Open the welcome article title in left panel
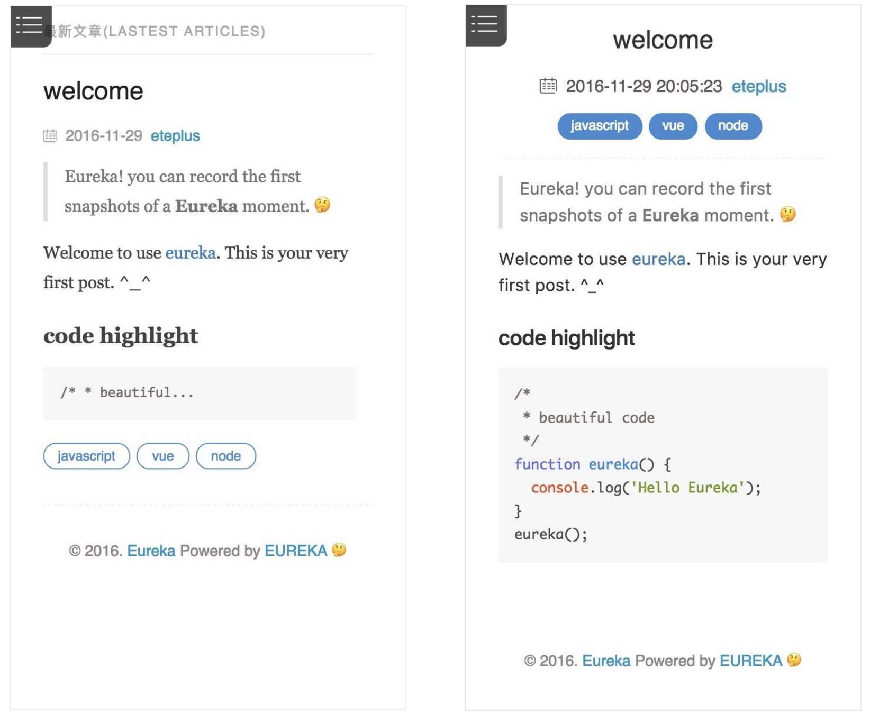870x714 pixels. [93, 91]
